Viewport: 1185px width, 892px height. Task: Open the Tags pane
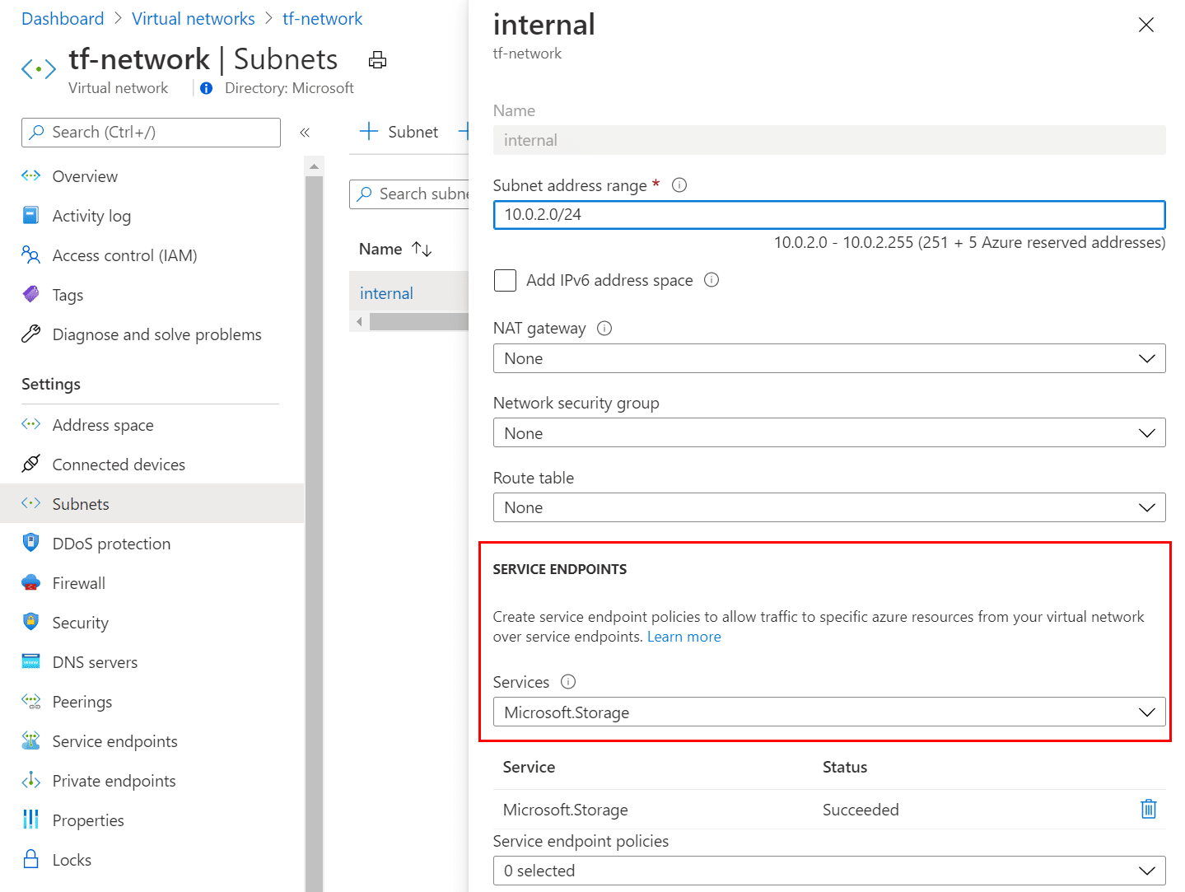[68, 294]
